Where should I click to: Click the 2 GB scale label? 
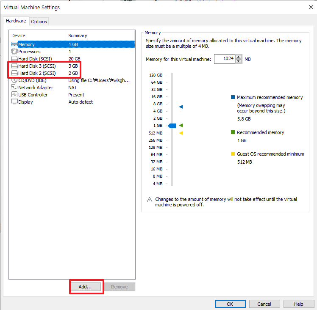click(x=158, y=118)
